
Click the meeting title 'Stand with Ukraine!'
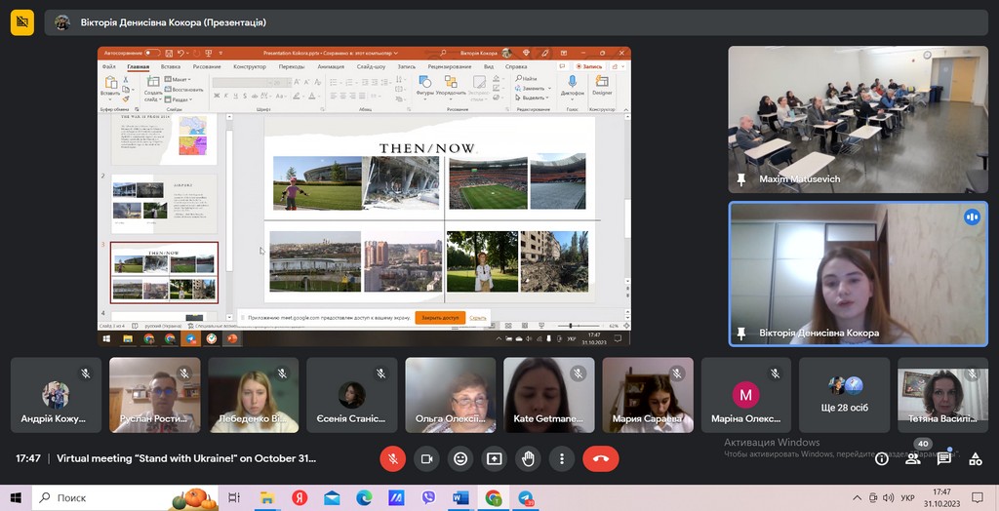coord(185,458)
